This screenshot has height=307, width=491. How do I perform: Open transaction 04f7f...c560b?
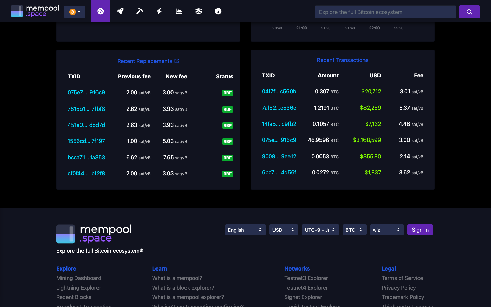pos(279,92)
